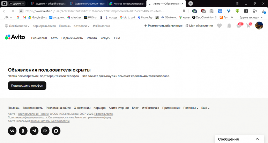This screenshot has height=143, width=268.
Task: Open the О компании footer link
Action: click(82, 108)
